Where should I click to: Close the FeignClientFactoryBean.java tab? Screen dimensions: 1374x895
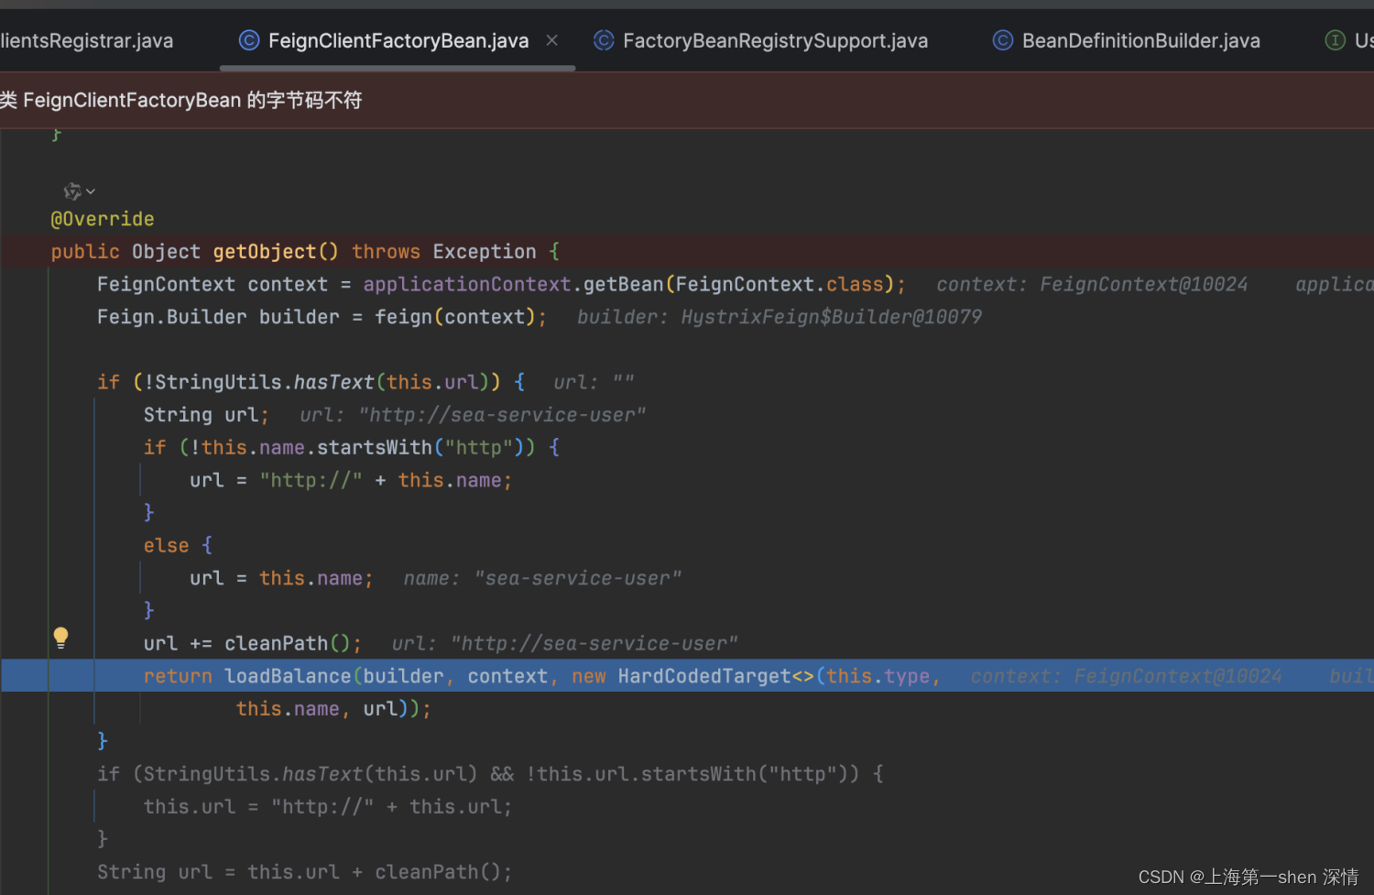pos(551,40)
